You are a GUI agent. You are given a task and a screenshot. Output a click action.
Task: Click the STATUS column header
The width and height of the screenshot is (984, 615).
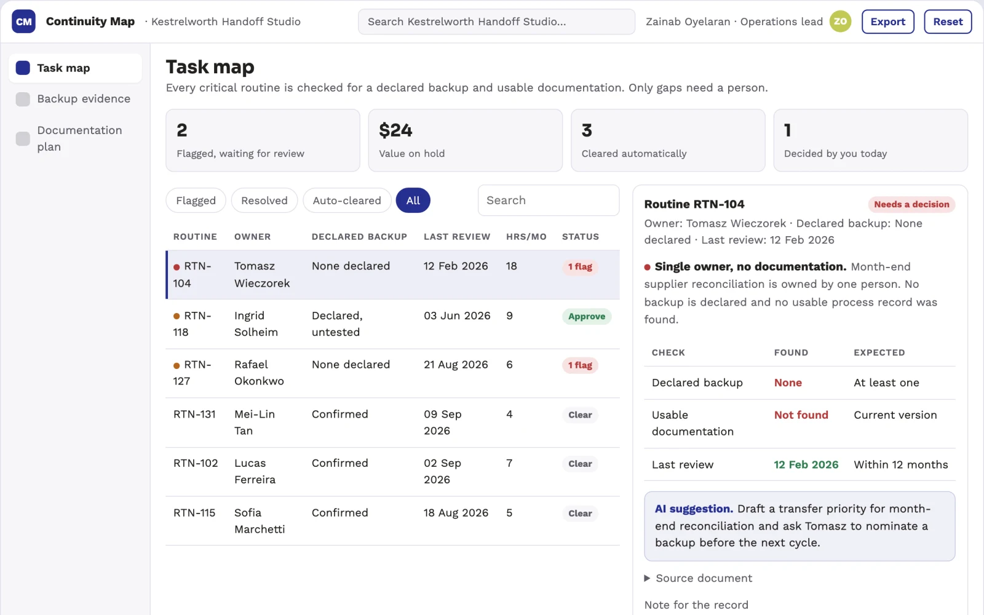tap(580, 237)
